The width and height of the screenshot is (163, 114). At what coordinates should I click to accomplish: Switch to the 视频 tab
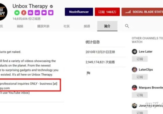tap(20, 26)
